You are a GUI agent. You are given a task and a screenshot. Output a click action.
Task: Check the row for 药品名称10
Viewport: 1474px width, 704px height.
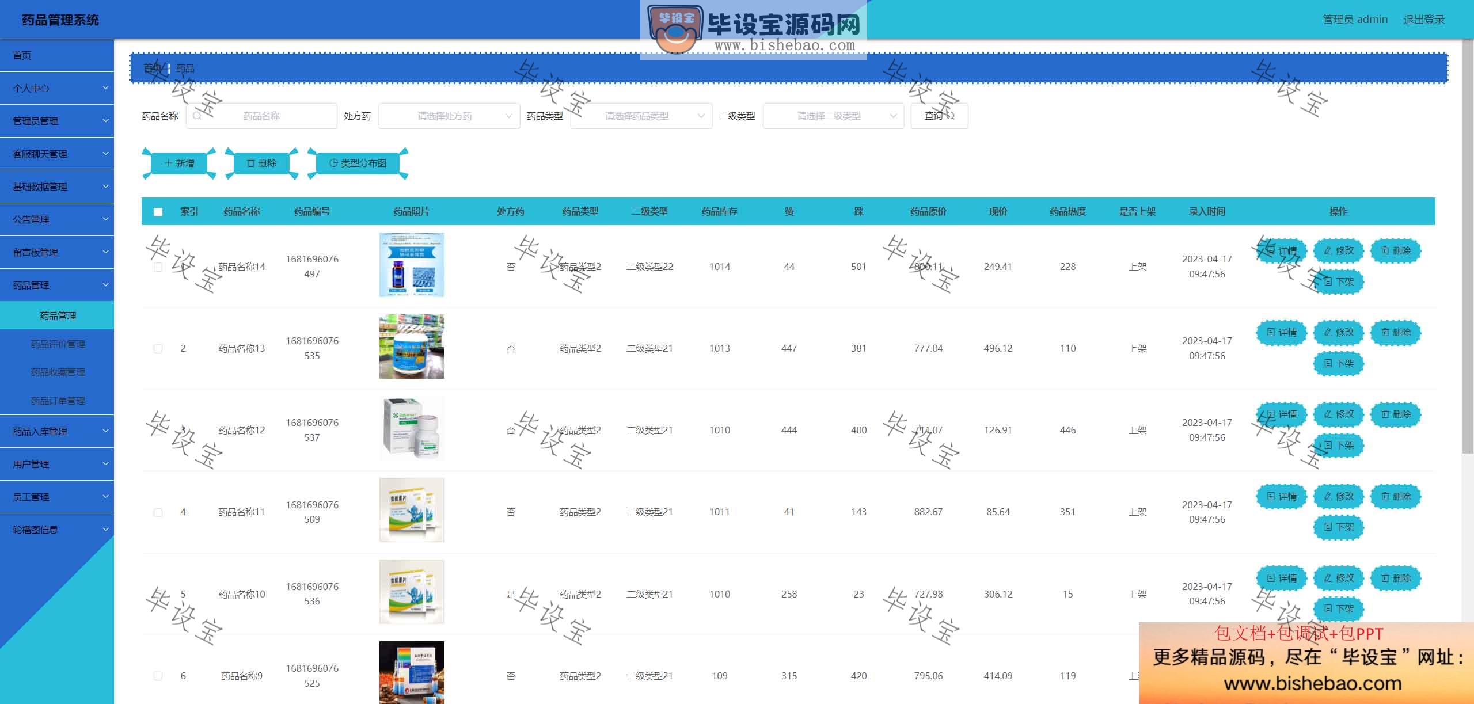pyautogui.click(x=158, y=594)
